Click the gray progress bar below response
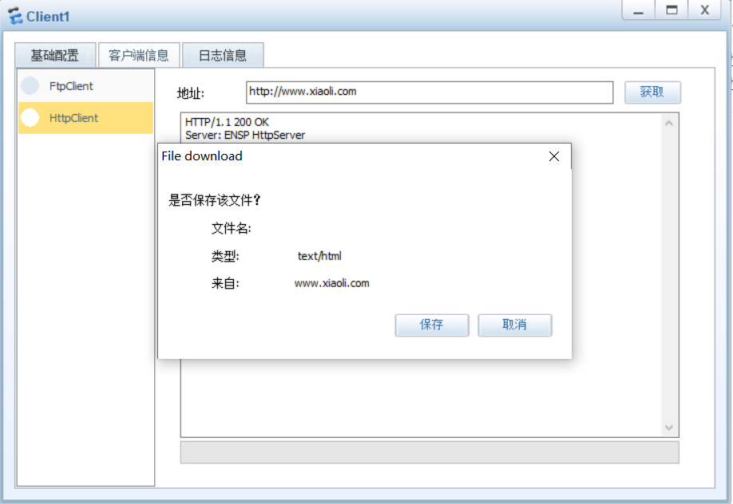The height and width of the screenshot is (504, 733). tap(430, 452)
